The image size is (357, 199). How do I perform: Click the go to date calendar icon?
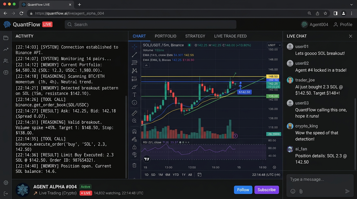[199, 175]
